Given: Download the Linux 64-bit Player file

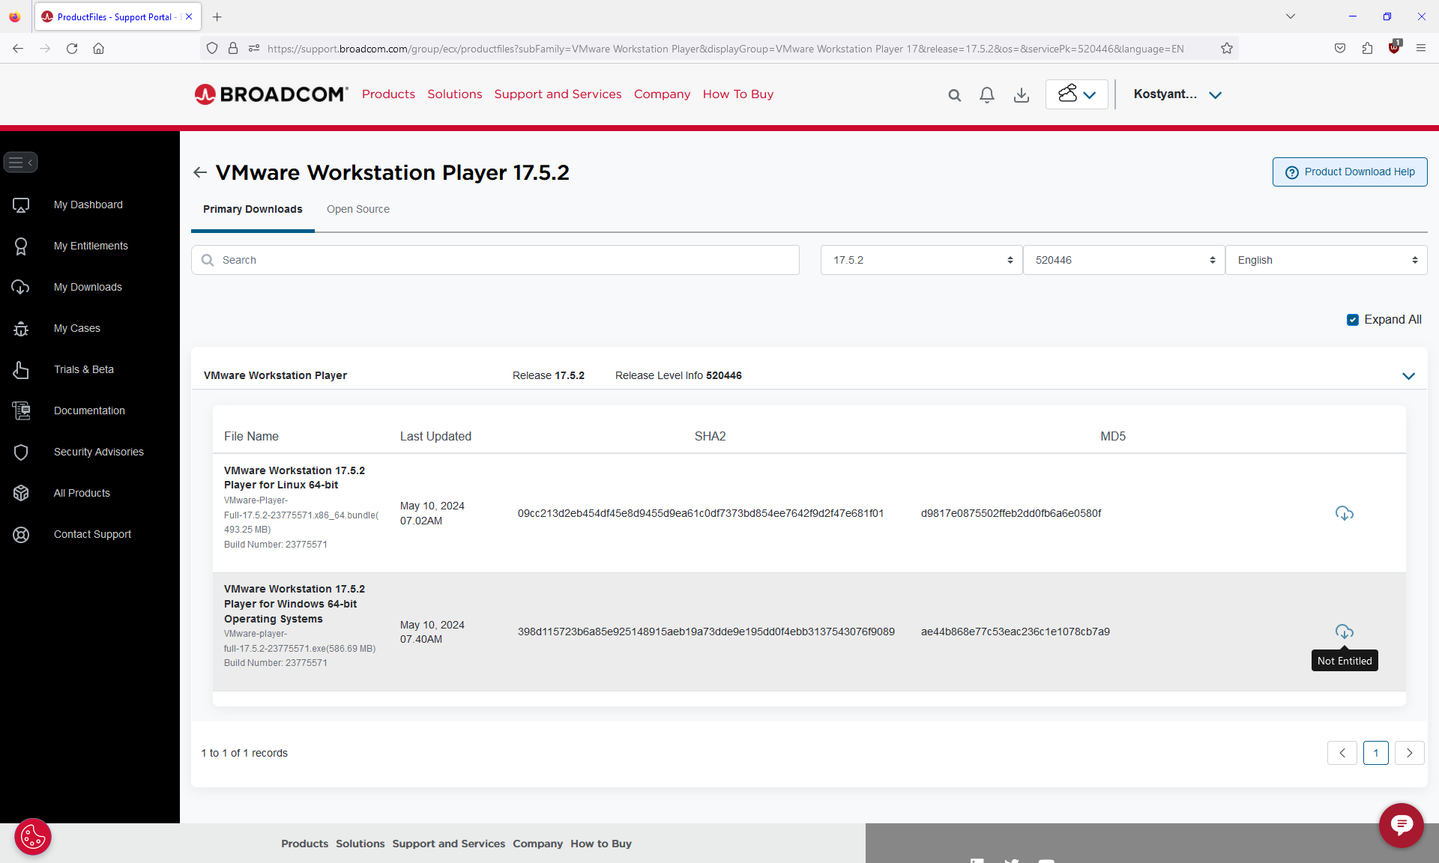Looking at the screenshot, I should pyautogui.click(x=1344, y=514).
